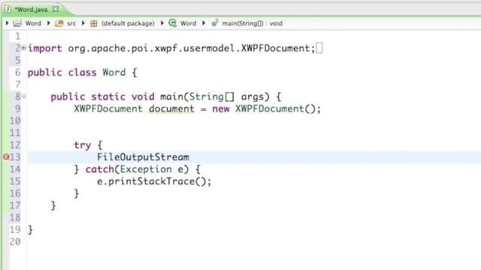481x270 pixels.
Task: Click the default package icon in breadcrumb
Action: click(94, 23)
